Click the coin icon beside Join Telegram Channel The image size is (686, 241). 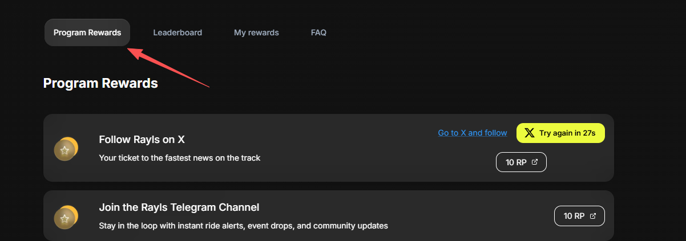(66, 217)
